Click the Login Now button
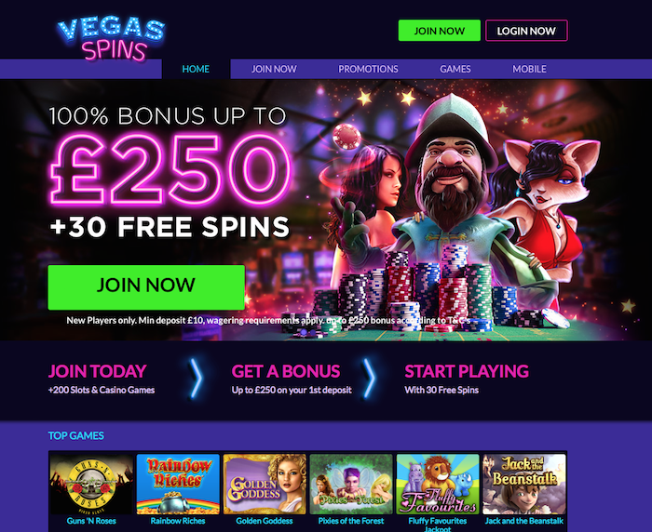 (526, 31)
